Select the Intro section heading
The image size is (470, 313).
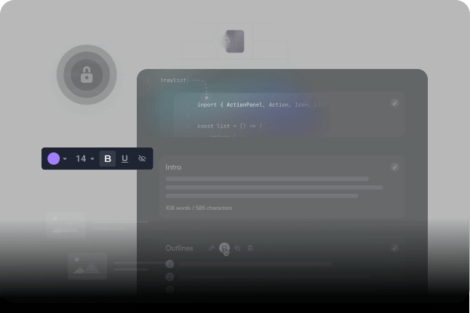tap(173, 167)
